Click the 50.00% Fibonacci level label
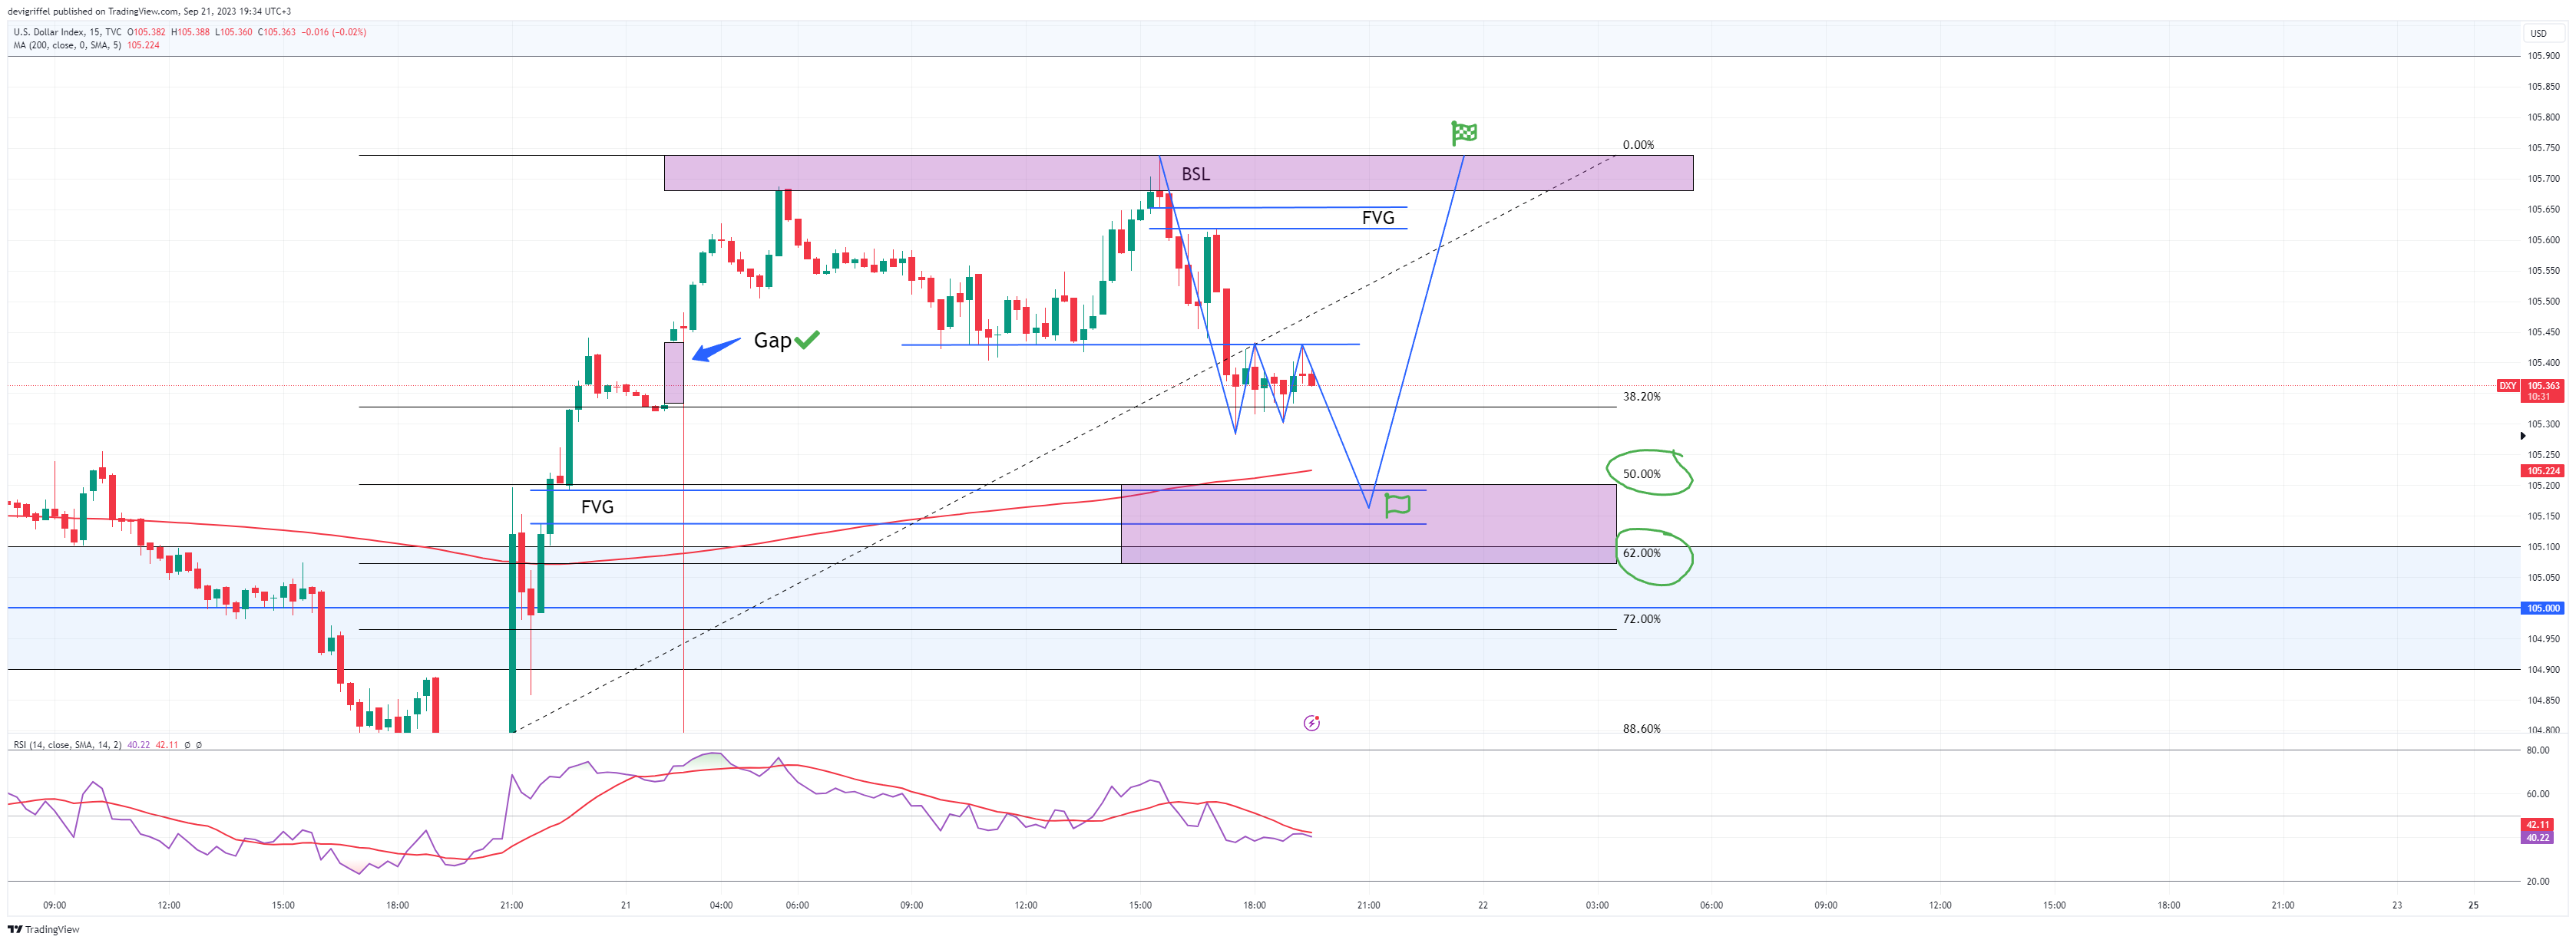This screenshot has height=943, width=2576. tap(1641, 474)
